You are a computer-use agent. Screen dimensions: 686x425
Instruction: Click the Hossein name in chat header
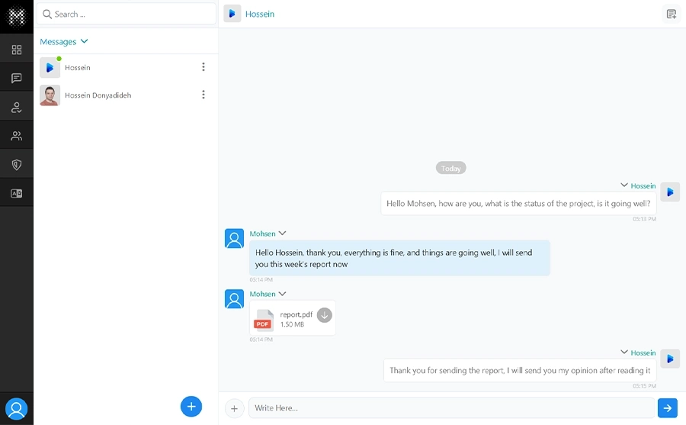pos(260,14)
